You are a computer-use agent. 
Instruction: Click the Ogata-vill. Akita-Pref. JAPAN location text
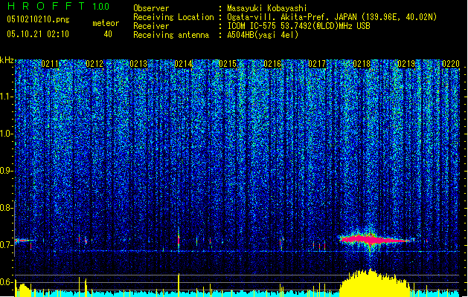(x=332, y=17)
